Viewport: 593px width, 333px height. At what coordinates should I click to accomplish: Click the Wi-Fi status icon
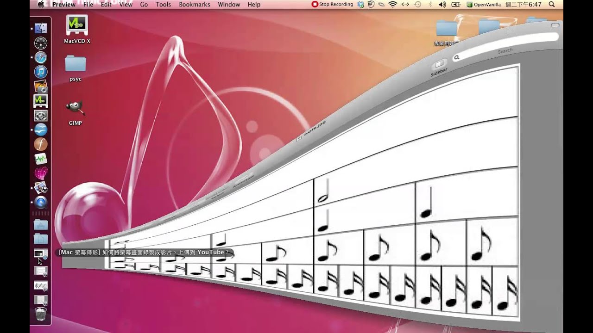(393, 4)
